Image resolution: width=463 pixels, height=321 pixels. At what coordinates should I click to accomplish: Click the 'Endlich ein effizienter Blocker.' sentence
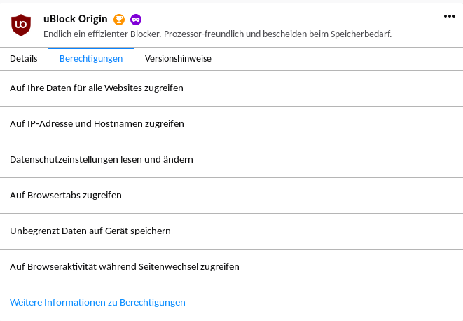[x=102, y=34]
